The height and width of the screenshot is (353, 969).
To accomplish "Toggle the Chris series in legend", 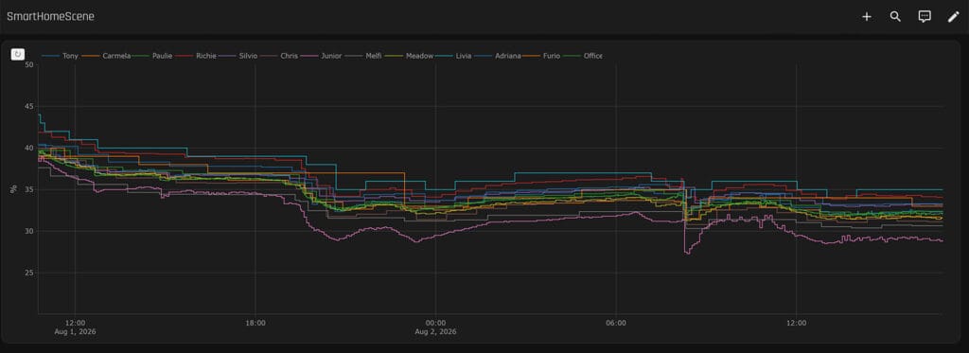I will click(x=279, y=56).
